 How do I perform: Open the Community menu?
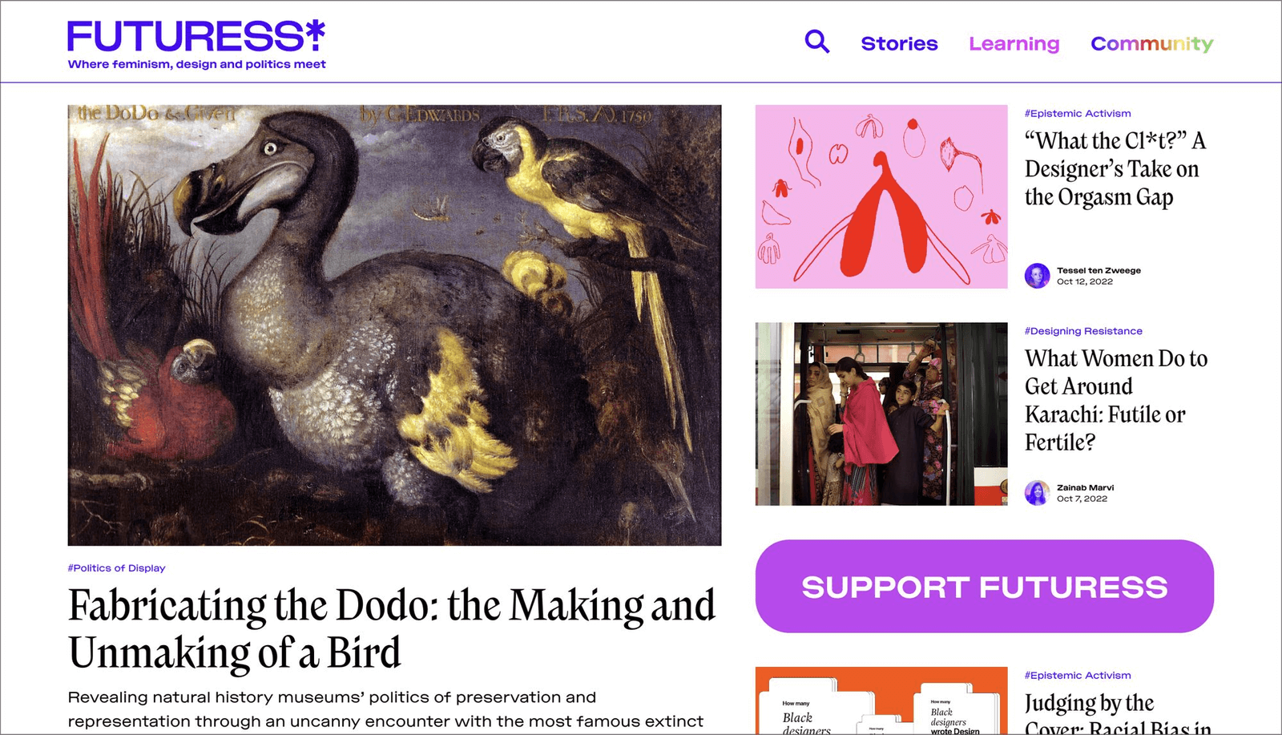(x=1151, y=44)
